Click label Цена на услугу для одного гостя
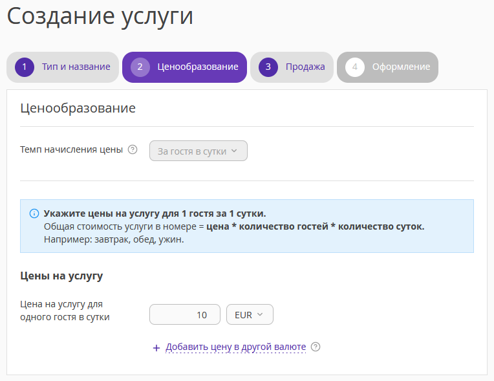Screen dimensions: 494x381 tap(65, 310)
